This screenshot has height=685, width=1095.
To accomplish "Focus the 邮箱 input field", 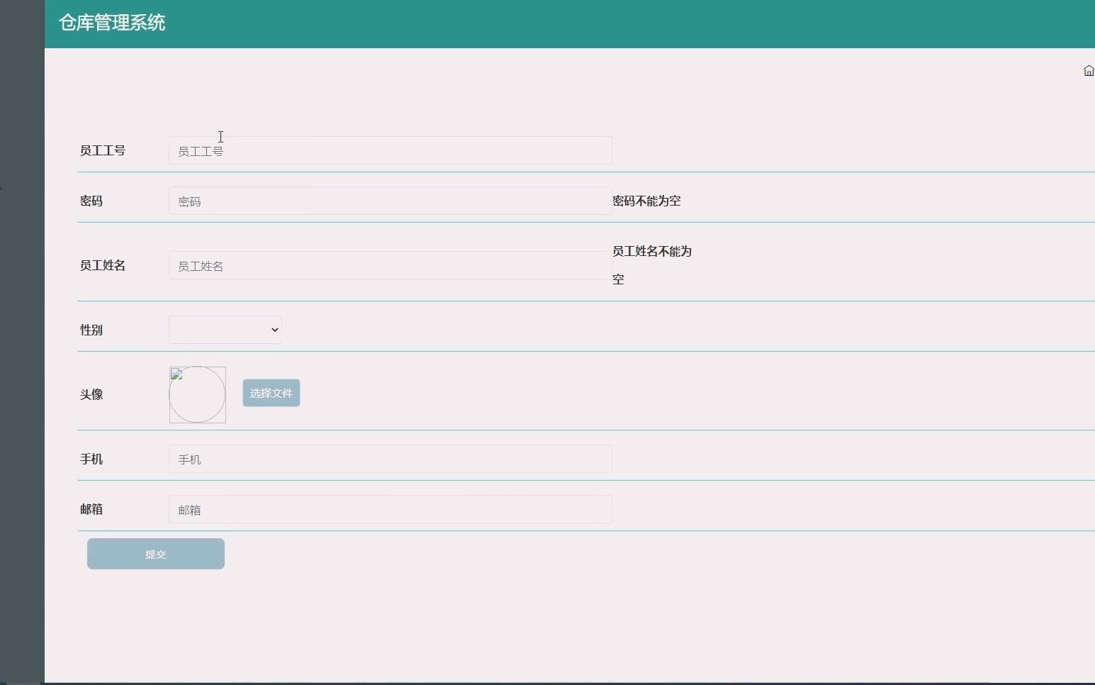I will [391, 509].
